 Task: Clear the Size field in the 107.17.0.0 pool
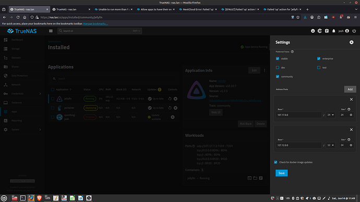point(351,115)
